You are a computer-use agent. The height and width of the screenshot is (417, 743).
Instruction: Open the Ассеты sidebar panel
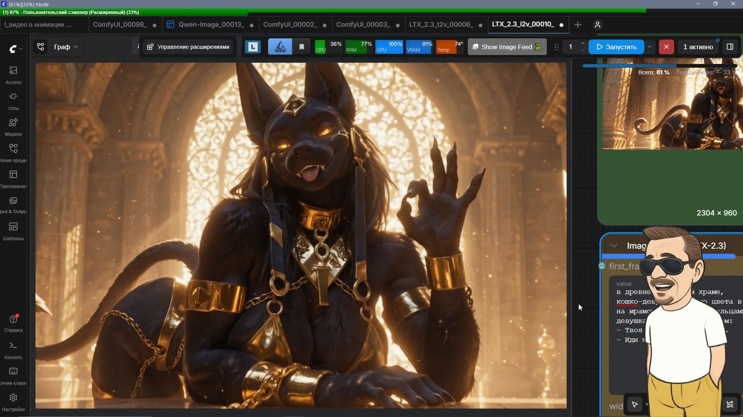tap(13, 75)
